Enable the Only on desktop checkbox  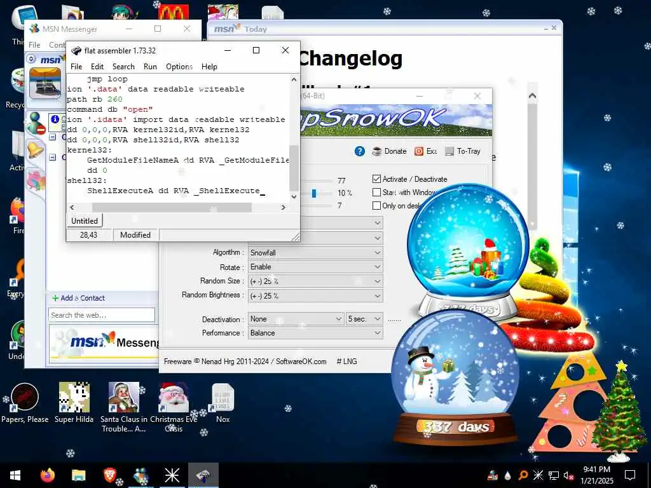[376, 205]
